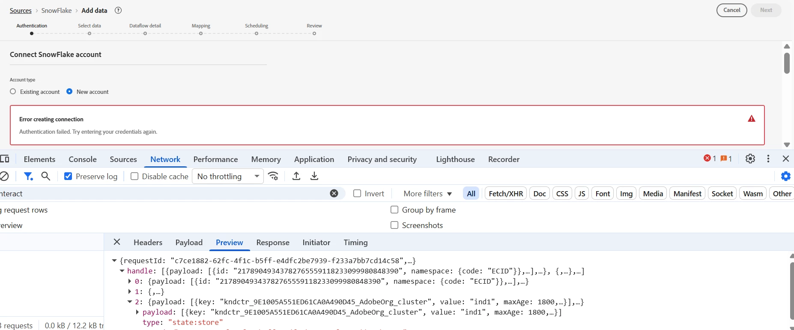Switch to Headers tab of request
The width and height of the screenshot is (794, 330).
coord(148,242)
